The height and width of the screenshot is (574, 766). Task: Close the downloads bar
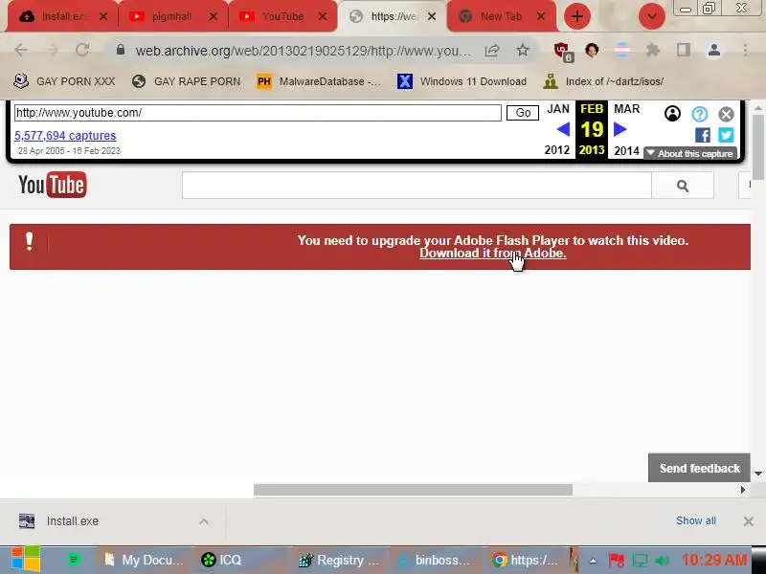click(749, 521)
